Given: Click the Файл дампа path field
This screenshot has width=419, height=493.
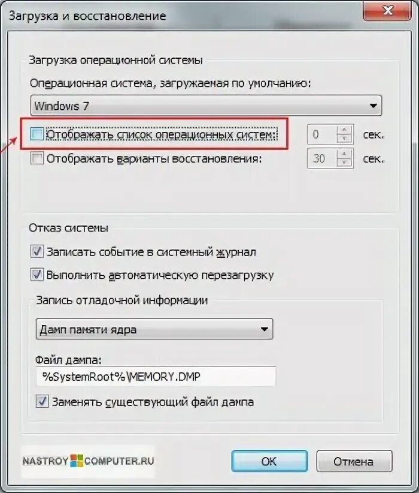Looking at the screenshot, I should 156,376.
